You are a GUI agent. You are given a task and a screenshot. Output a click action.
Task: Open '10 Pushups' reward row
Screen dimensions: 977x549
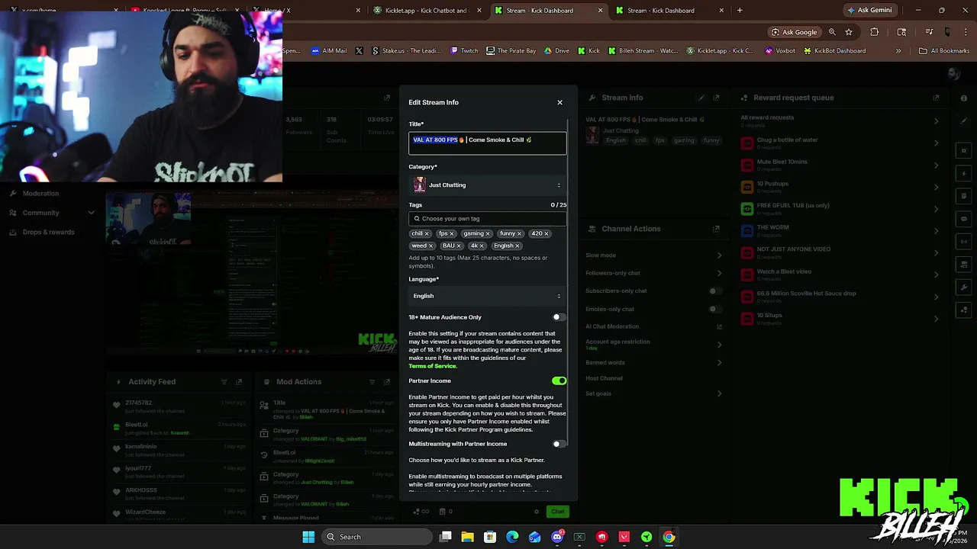(x=840, y=187)
